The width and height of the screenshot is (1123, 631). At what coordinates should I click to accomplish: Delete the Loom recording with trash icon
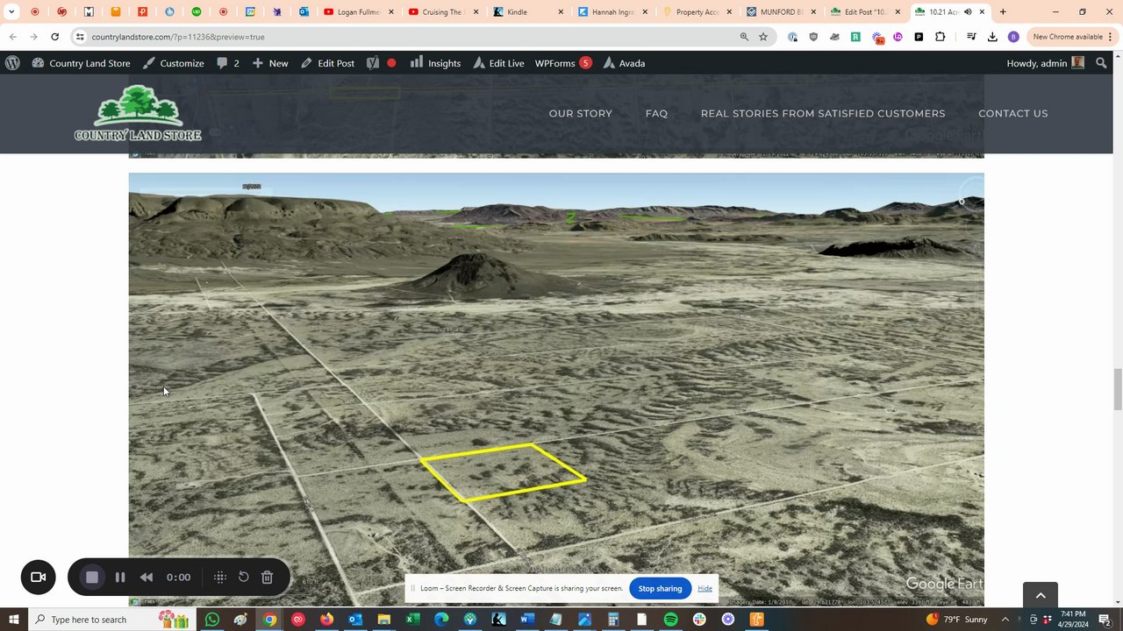(268, 577)
